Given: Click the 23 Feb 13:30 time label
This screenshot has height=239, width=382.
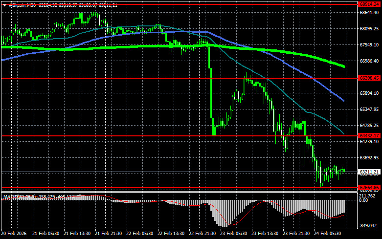Looking at the screenshot, I should click(x=265, y=234).
